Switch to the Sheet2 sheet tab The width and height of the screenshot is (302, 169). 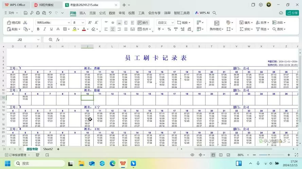click(48, 149)
